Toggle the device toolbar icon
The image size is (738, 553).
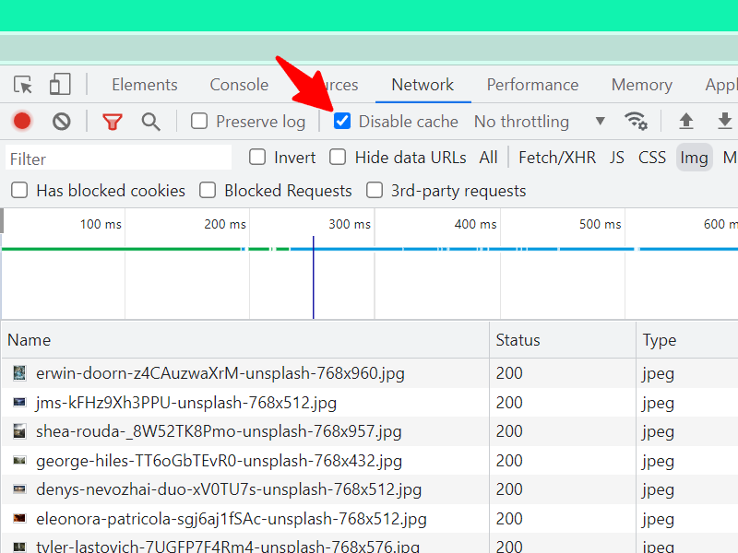click(60, 85)
